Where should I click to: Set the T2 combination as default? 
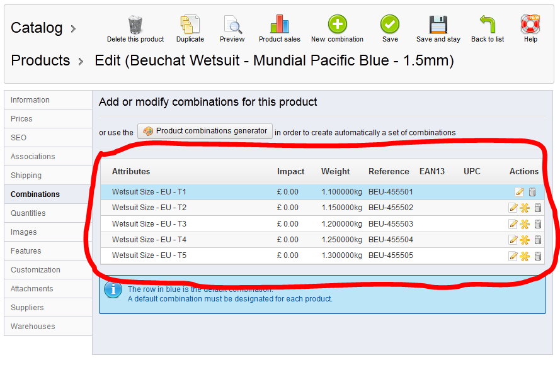pyautogui.click(x=525, y=208)
